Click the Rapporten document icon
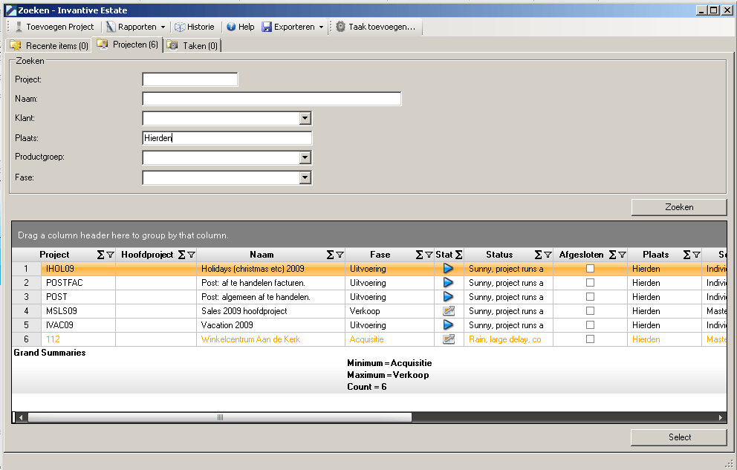737x470 pixels. (111, 27)
